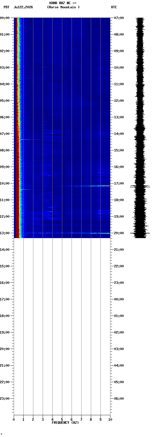Click the '03:00' label on the UTC axis

coord(119,349)
